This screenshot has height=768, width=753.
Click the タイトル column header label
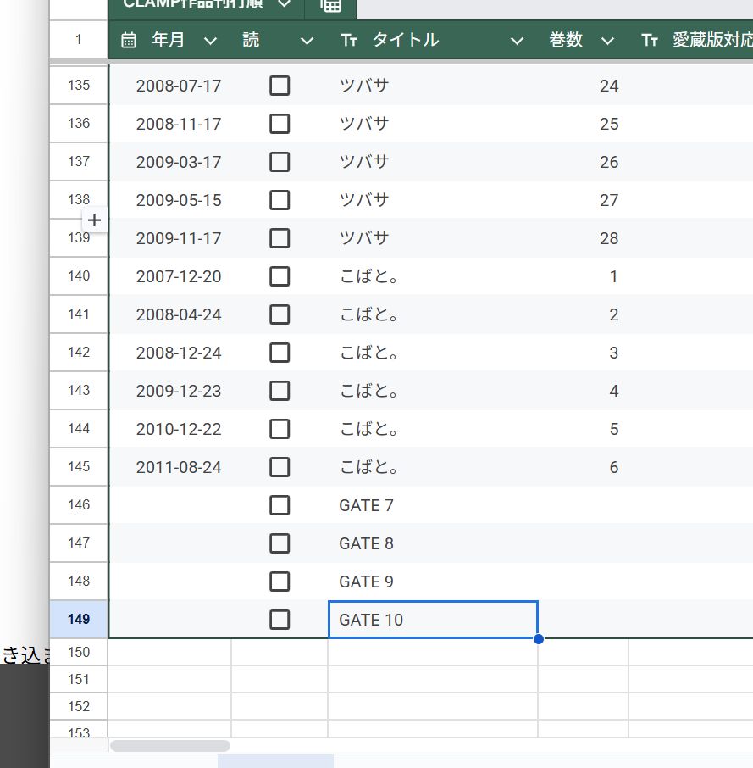click(406, 40)
